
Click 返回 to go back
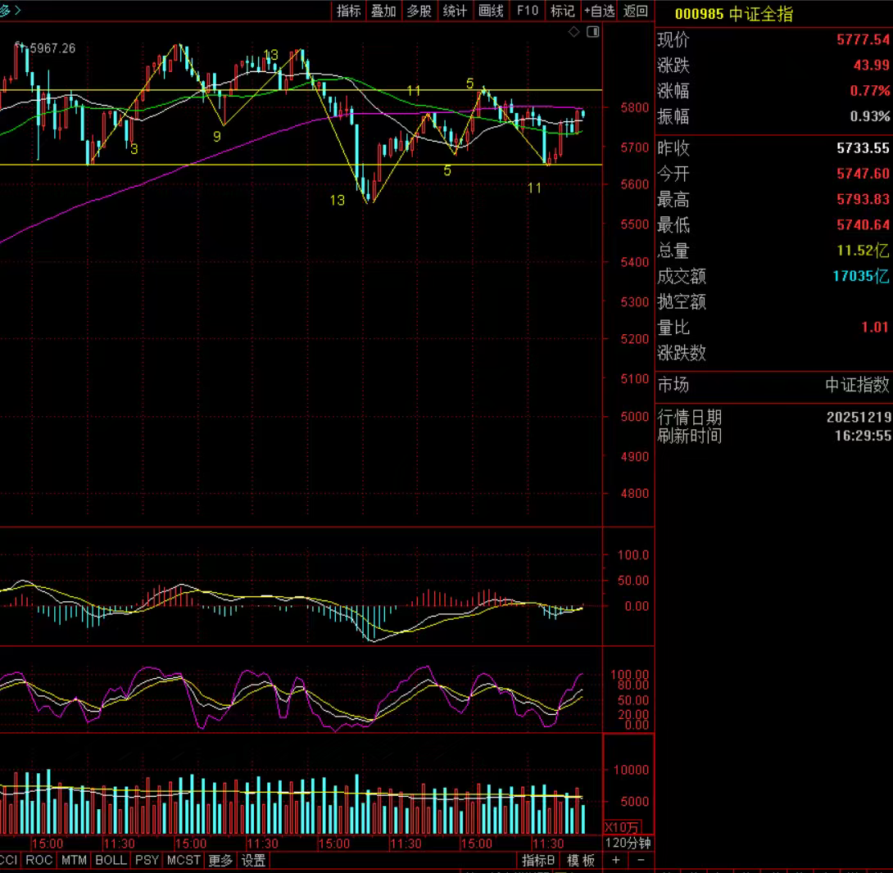click(636, 11)
